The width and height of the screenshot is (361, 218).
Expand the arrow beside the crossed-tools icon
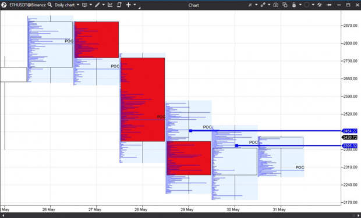point(256,5)
